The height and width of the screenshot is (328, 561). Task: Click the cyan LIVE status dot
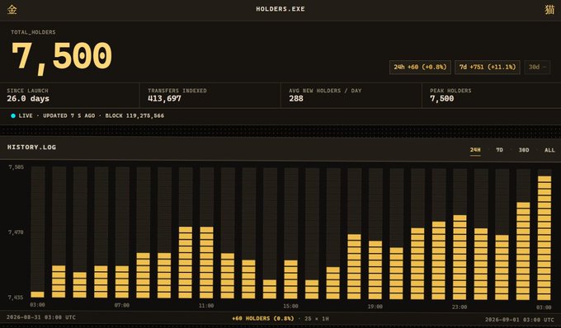click(13, 115)
